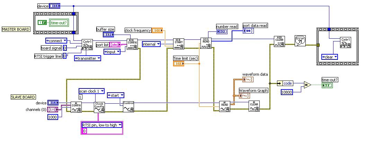Click the time-out? TF boolean indicator terminal

(327, 85)
